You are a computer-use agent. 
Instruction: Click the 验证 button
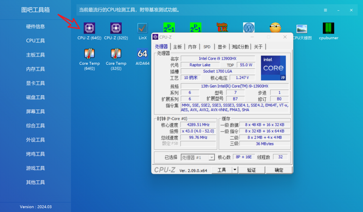tap(252, 170)
